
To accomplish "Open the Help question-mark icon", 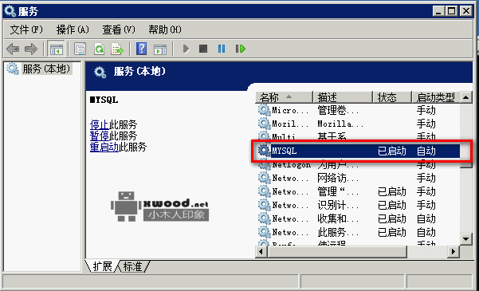I will pos(141,49).
